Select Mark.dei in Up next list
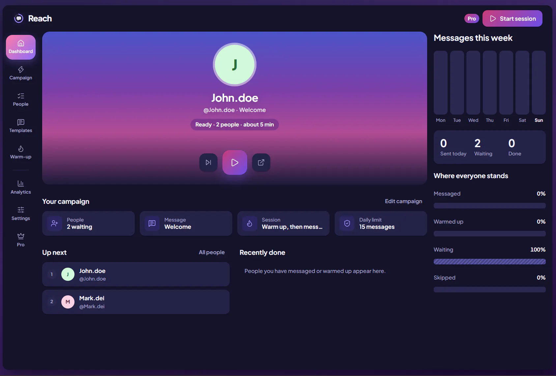 [x=136, y=302]
